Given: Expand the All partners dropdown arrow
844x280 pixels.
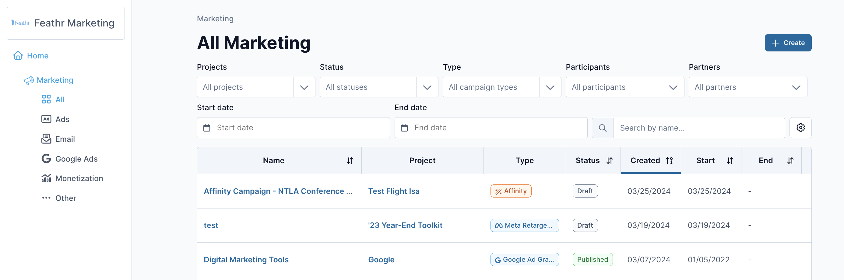Looking at the screenshot, I should coord(796,87).
